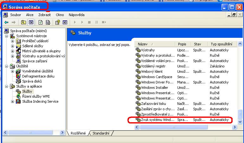Restore the inner MMC child window
This screenshot has height=143, width=244.
tap(234, 15)
